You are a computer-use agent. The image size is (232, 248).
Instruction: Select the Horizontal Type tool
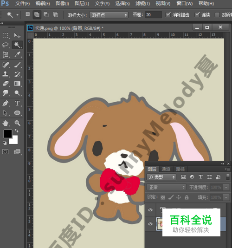coord(17,103)
